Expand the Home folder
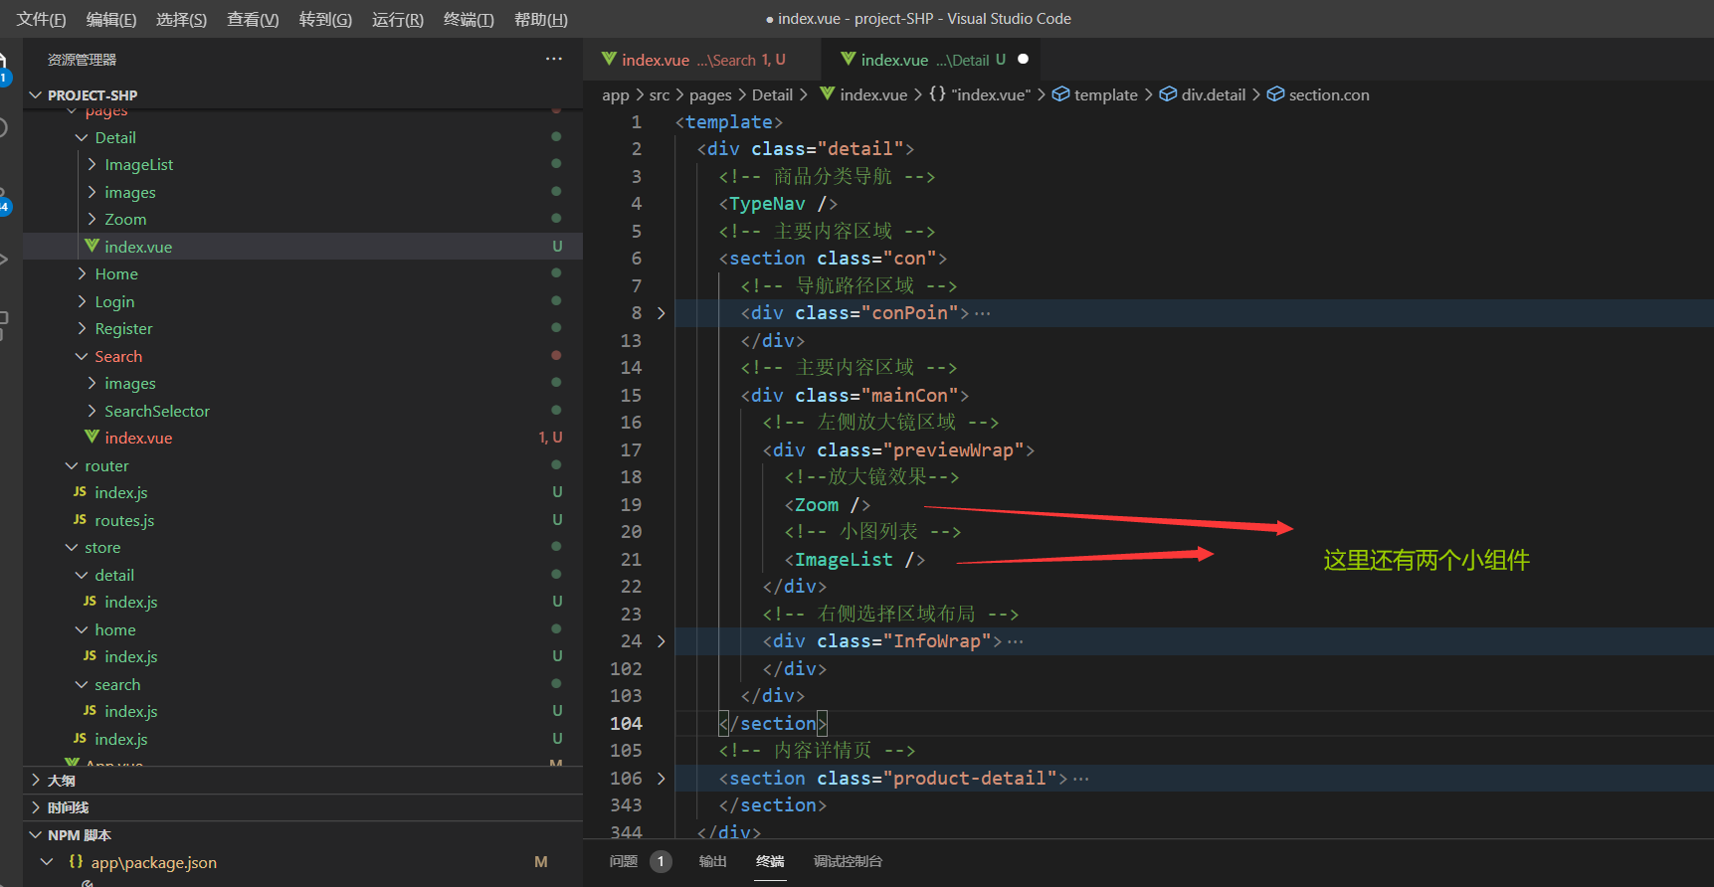This screenshot has height=887, width=1714. point(82,273)
